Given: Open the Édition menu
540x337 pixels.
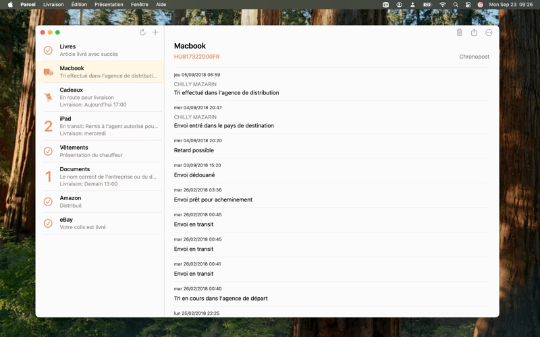Looking at the screenshot, I should (x=79, y=5).
